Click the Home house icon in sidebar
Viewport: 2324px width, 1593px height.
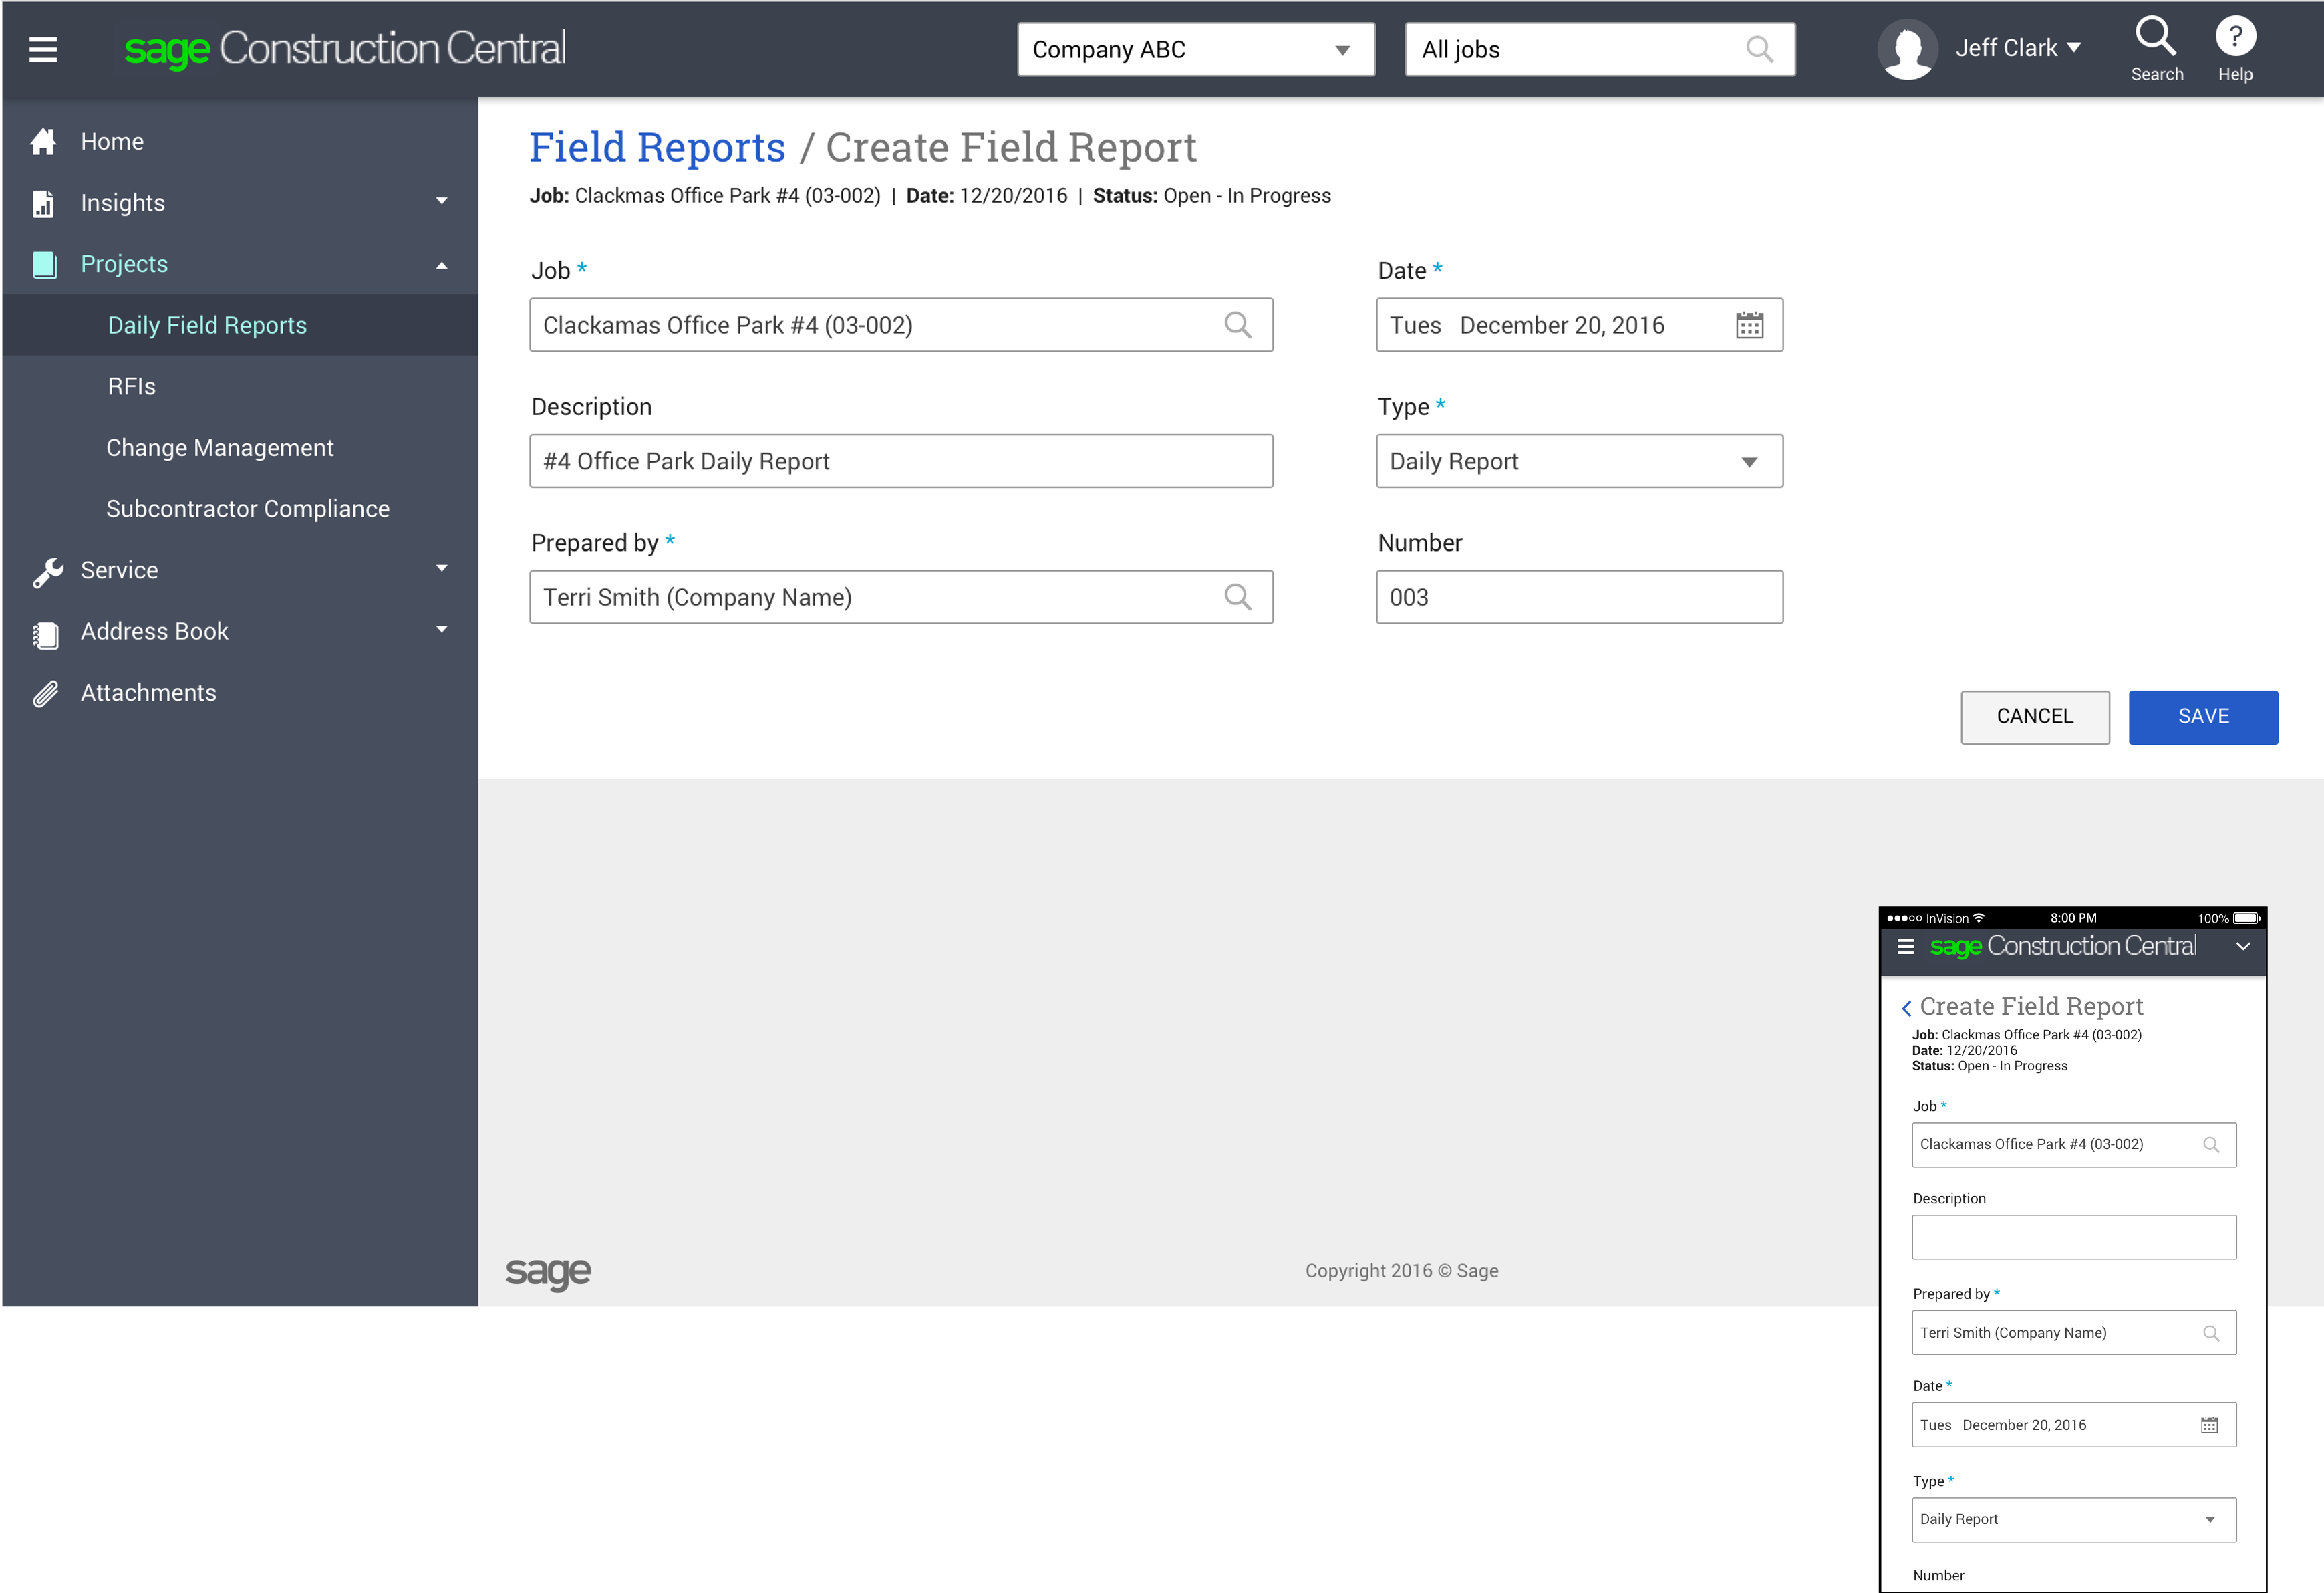43,142
